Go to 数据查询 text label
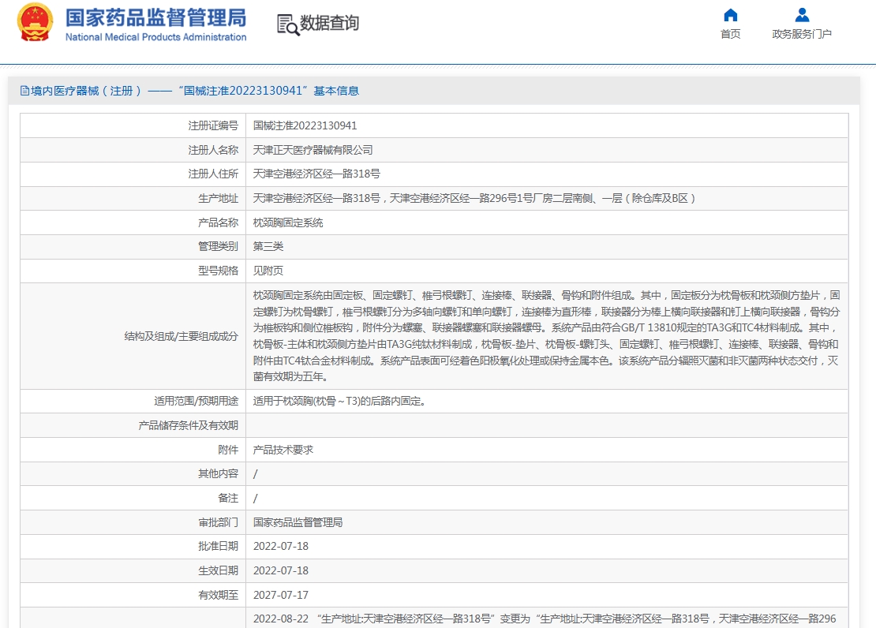Screen dimensions: 876x628 tap(330, 24)
